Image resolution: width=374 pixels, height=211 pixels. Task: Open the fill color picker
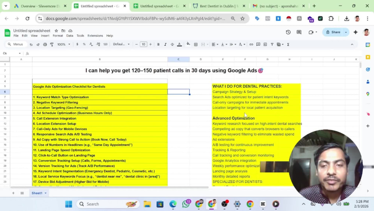pos(188,44)
